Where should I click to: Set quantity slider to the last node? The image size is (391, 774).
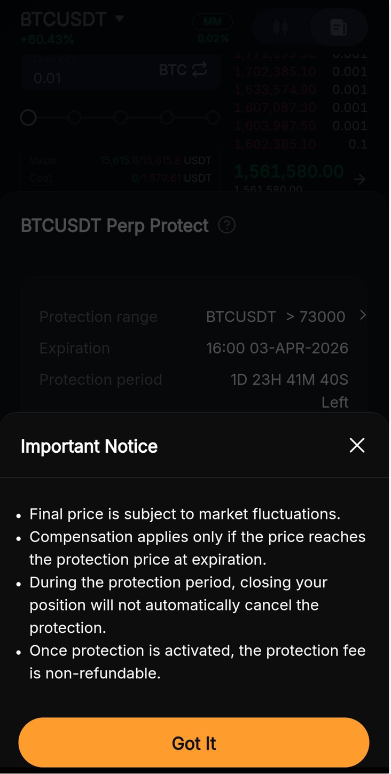pyautogui.click(x=213, y=118)
